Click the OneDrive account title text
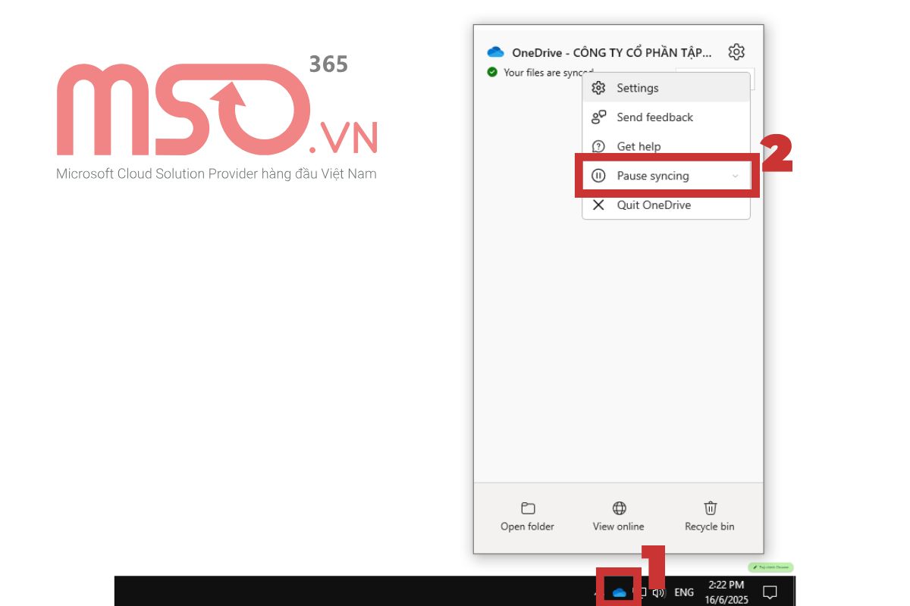Screen dimensions: 910x606 pyautogui.click(x=612, y=52)
